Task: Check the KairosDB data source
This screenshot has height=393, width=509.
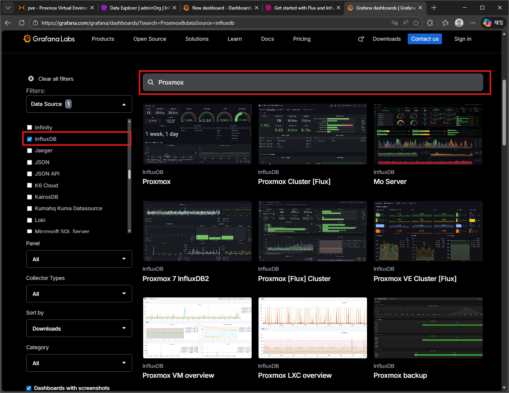Action: tap(29, 197)
